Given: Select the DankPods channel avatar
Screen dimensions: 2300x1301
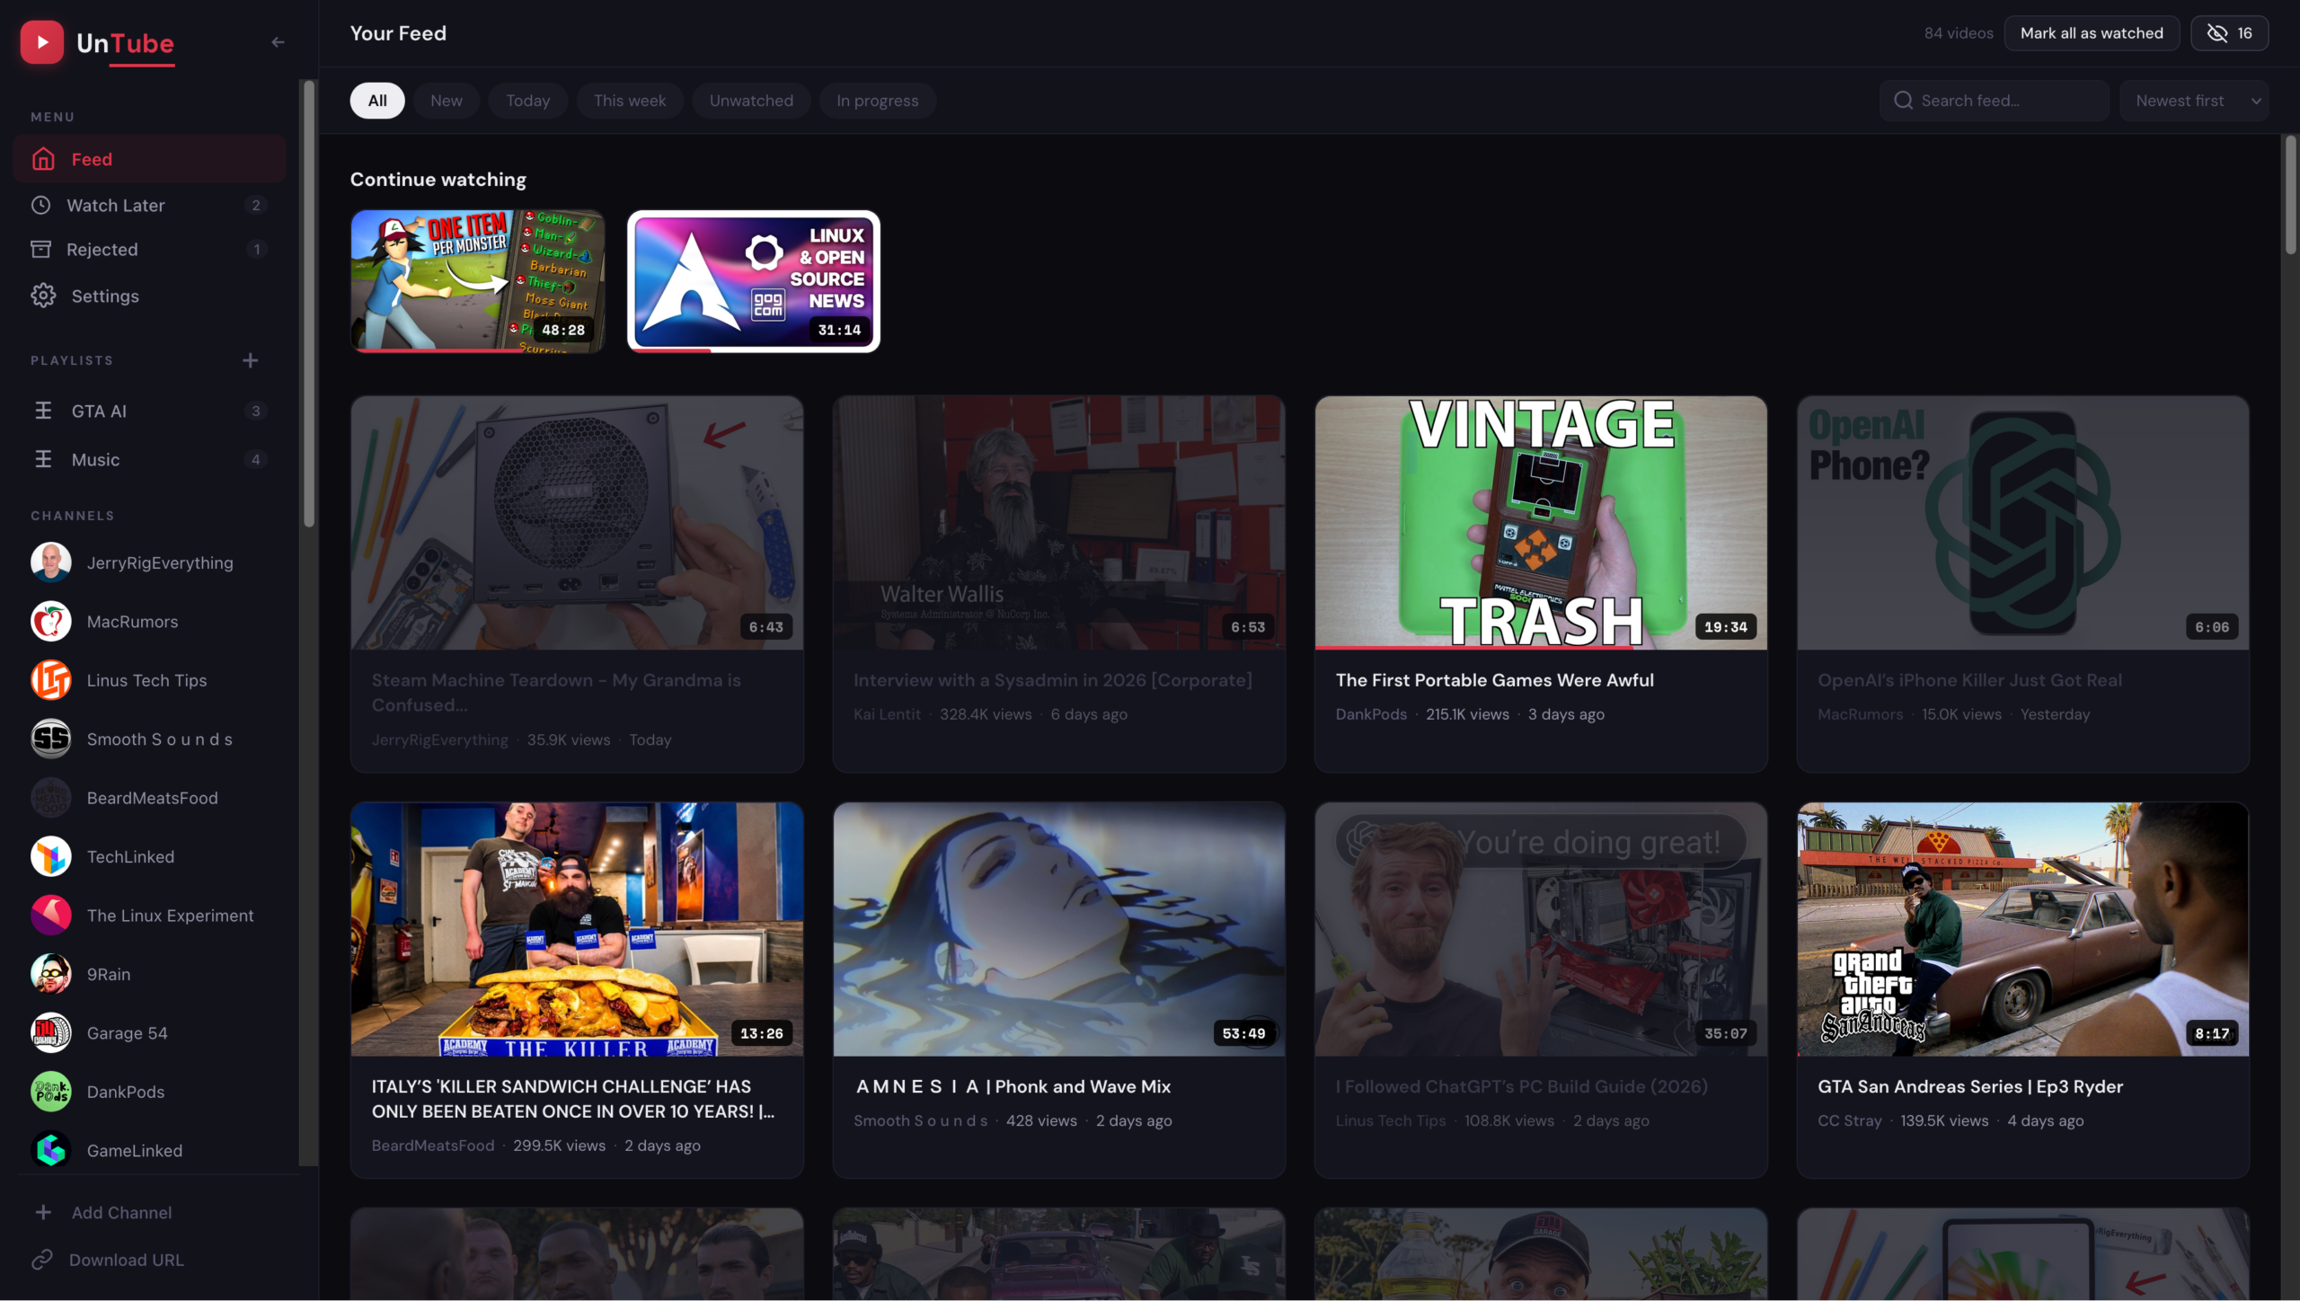Looking at the screenshot, I should [x=51, y=1092].
